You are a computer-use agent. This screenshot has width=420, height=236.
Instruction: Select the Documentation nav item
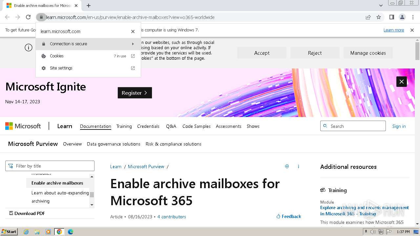pyautogui.click(x=95, y=126)
